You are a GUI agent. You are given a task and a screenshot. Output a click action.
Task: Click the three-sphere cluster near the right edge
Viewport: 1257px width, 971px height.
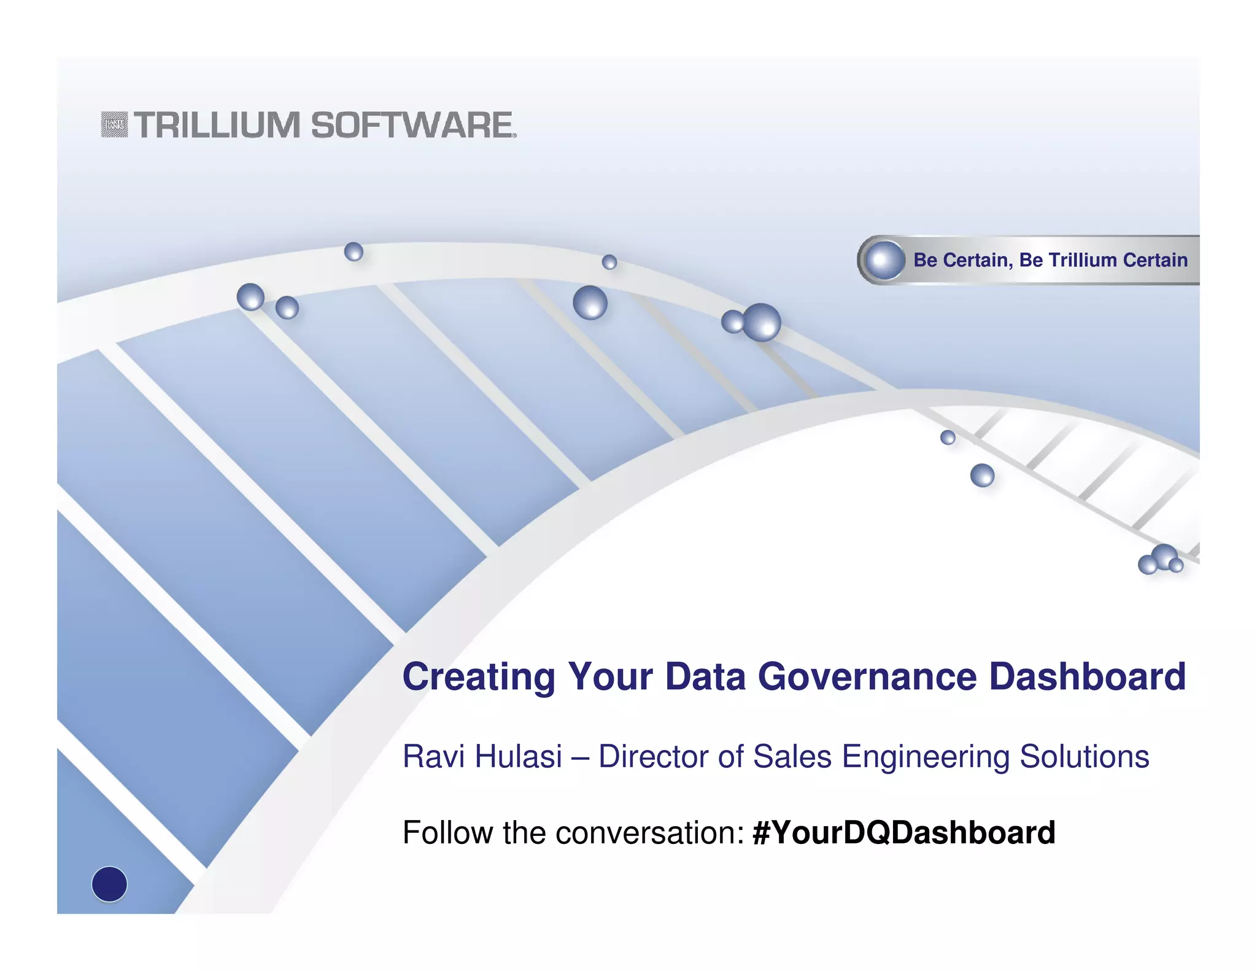tap(1161, 560)
